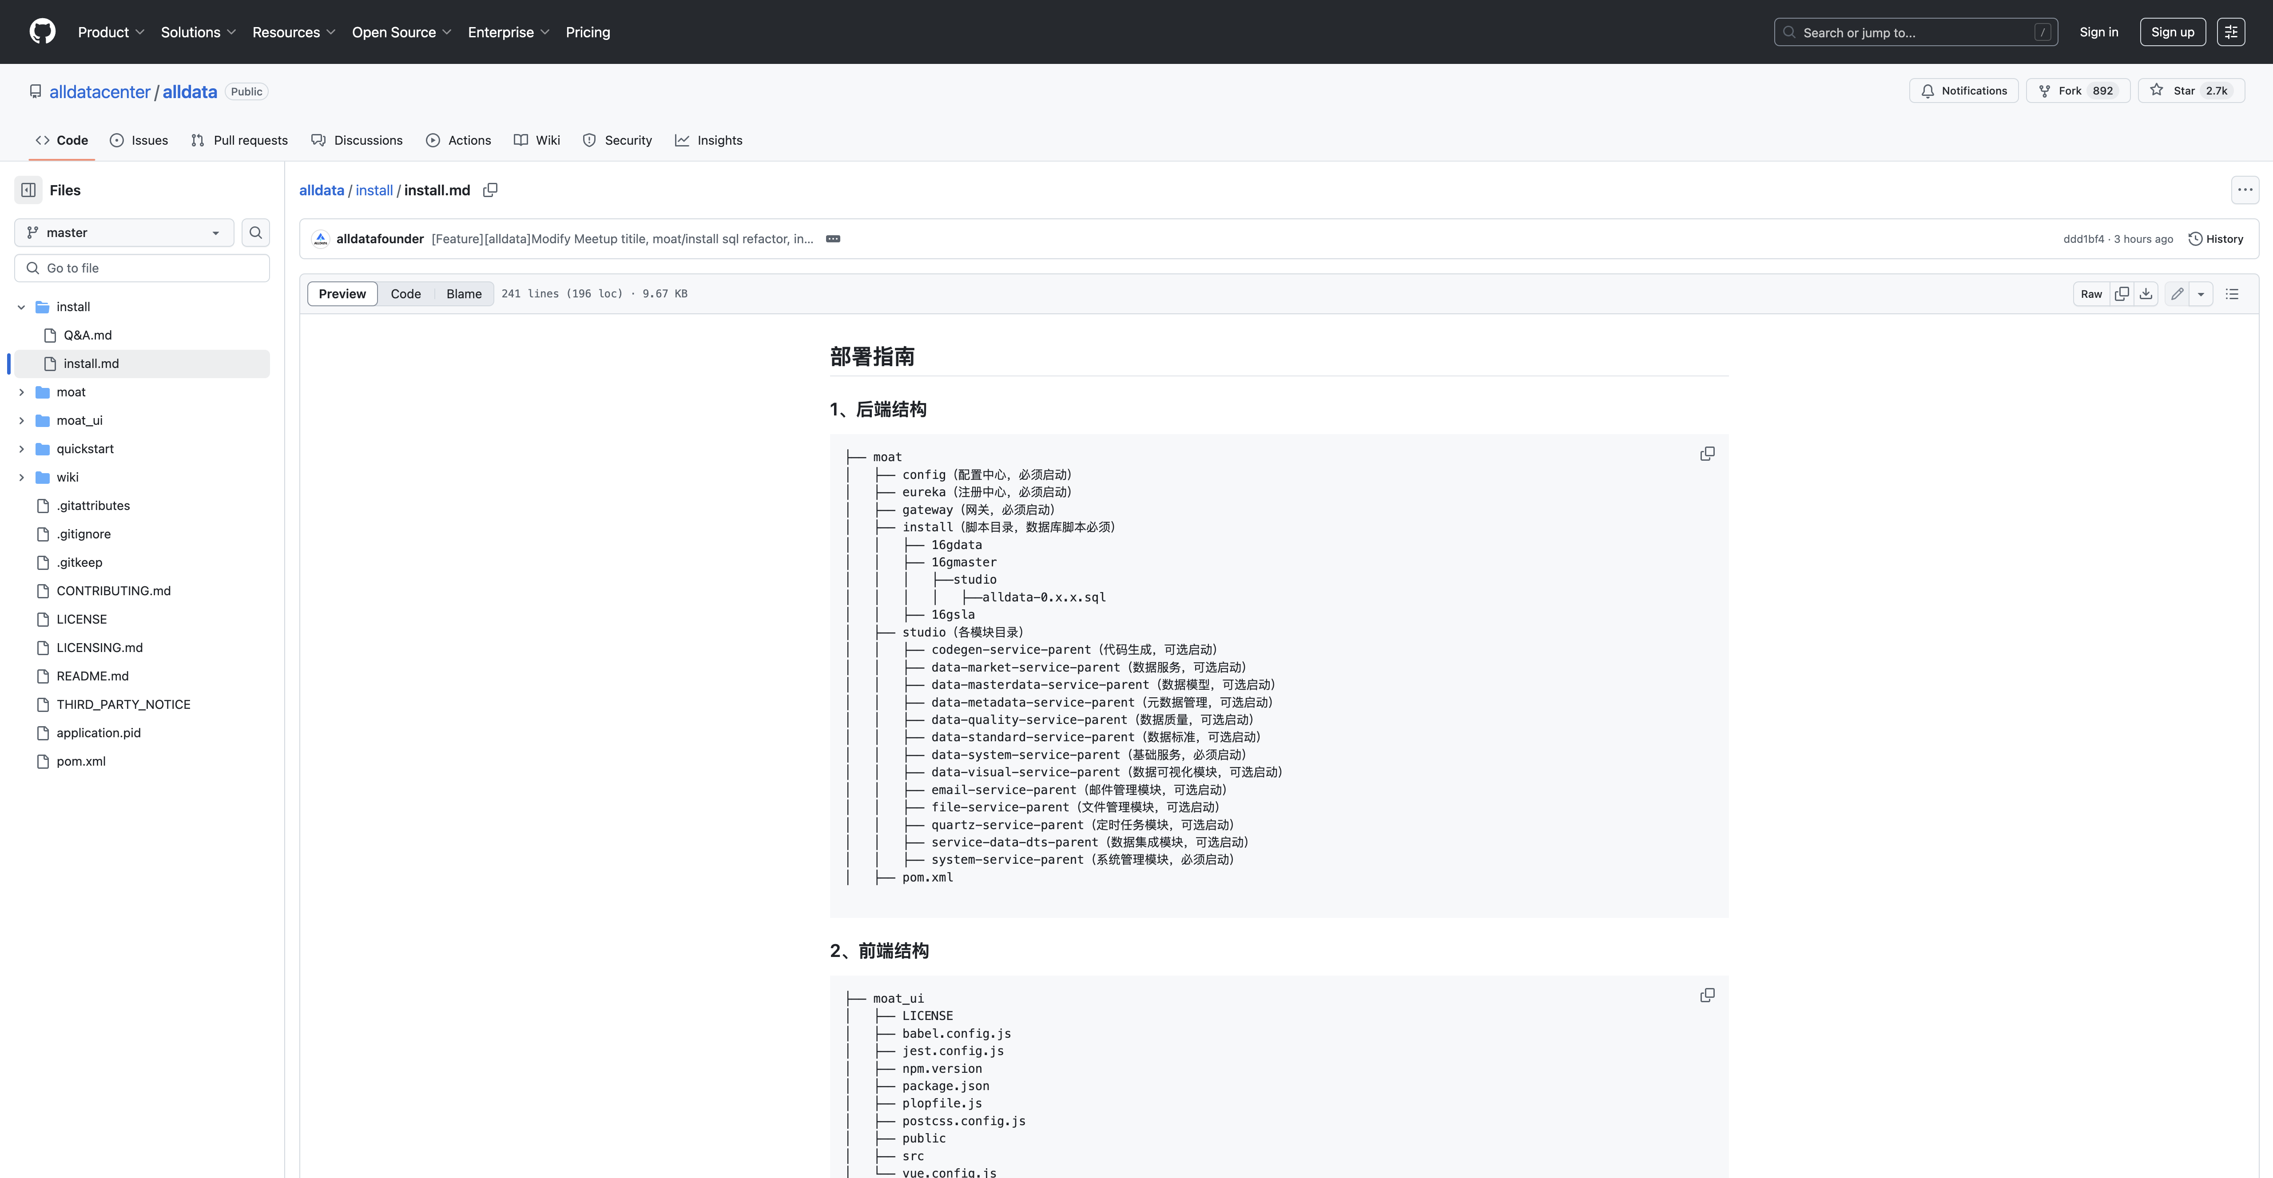
Task: Collapse the file tree side panel
Action: (28, 190)
